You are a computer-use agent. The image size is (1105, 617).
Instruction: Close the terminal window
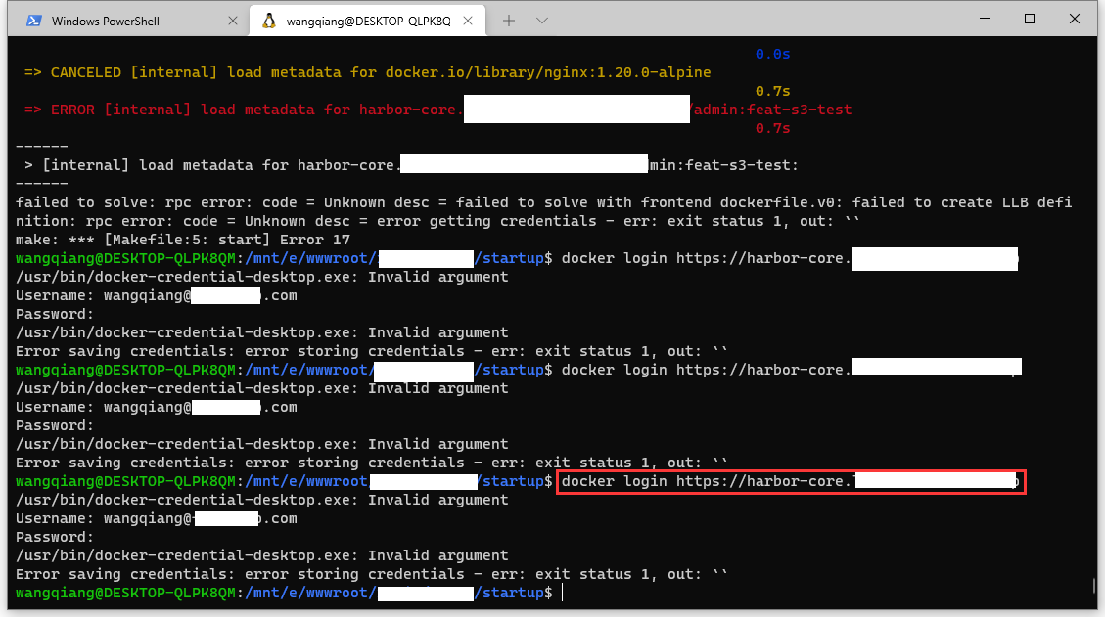coord(1074,19)
